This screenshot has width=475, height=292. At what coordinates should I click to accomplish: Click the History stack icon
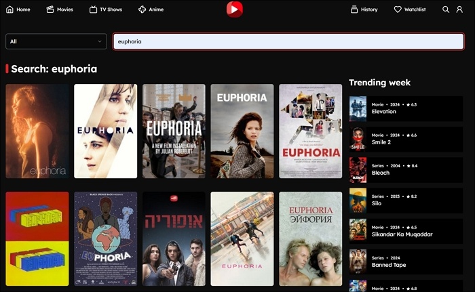pyautogui.click(x=354, y=9)
